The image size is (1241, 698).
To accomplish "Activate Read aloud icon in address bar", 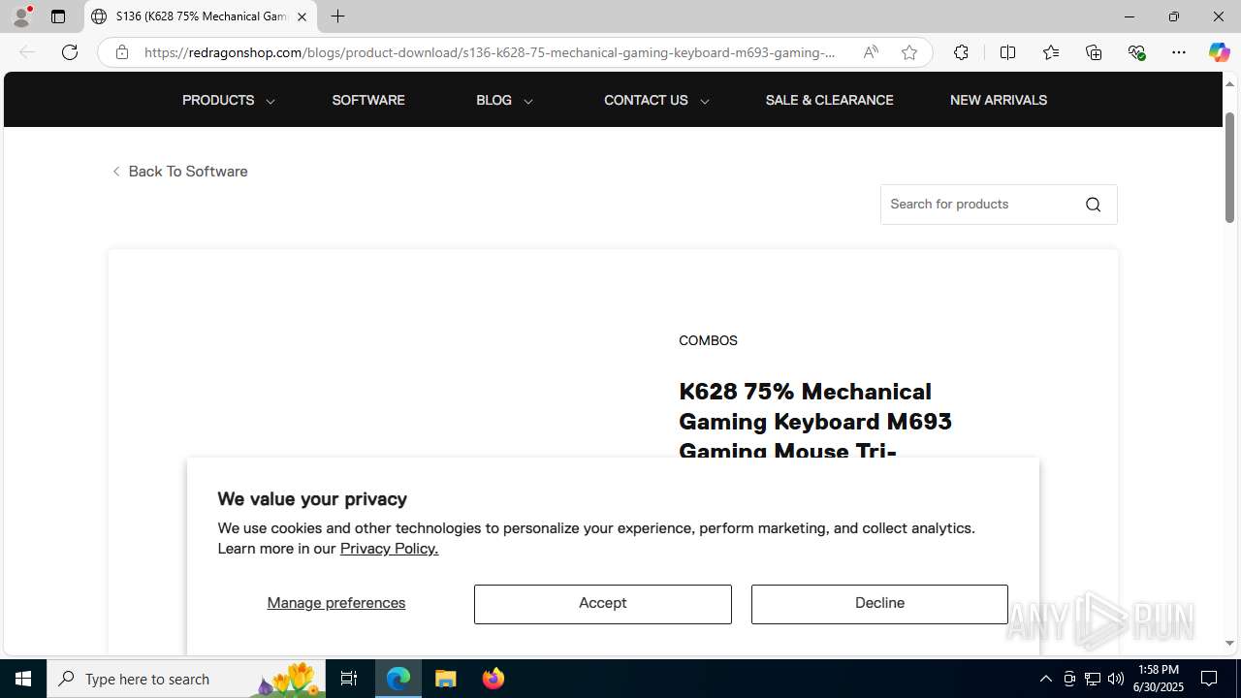I will [x=871, y=52].
